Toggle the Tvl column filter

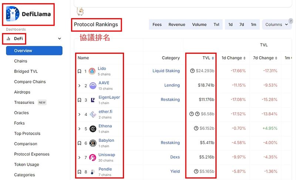pos(216,24)
